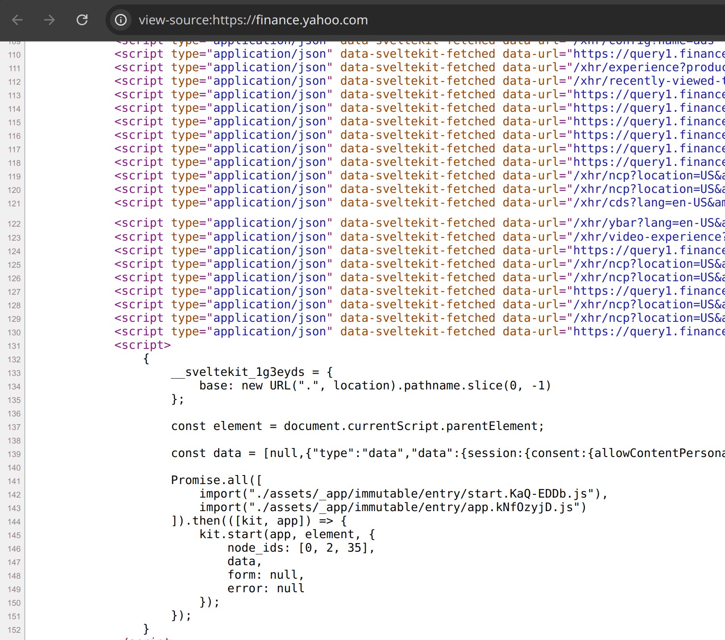Click the /xhr/recently-viewed data-url value
Image resolution: width=725 pixels, height=640 pixels.
click(648, 81)
